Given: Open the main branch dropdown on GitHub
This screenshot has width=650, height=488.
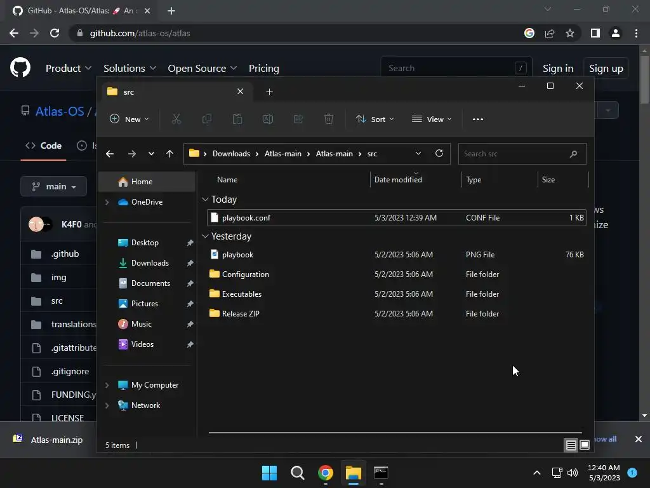Looking at the screenshot, I should [54, 186].
